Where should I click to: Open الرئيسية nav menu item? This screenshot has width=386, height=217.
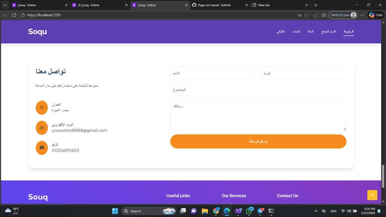tap(349, 32)
